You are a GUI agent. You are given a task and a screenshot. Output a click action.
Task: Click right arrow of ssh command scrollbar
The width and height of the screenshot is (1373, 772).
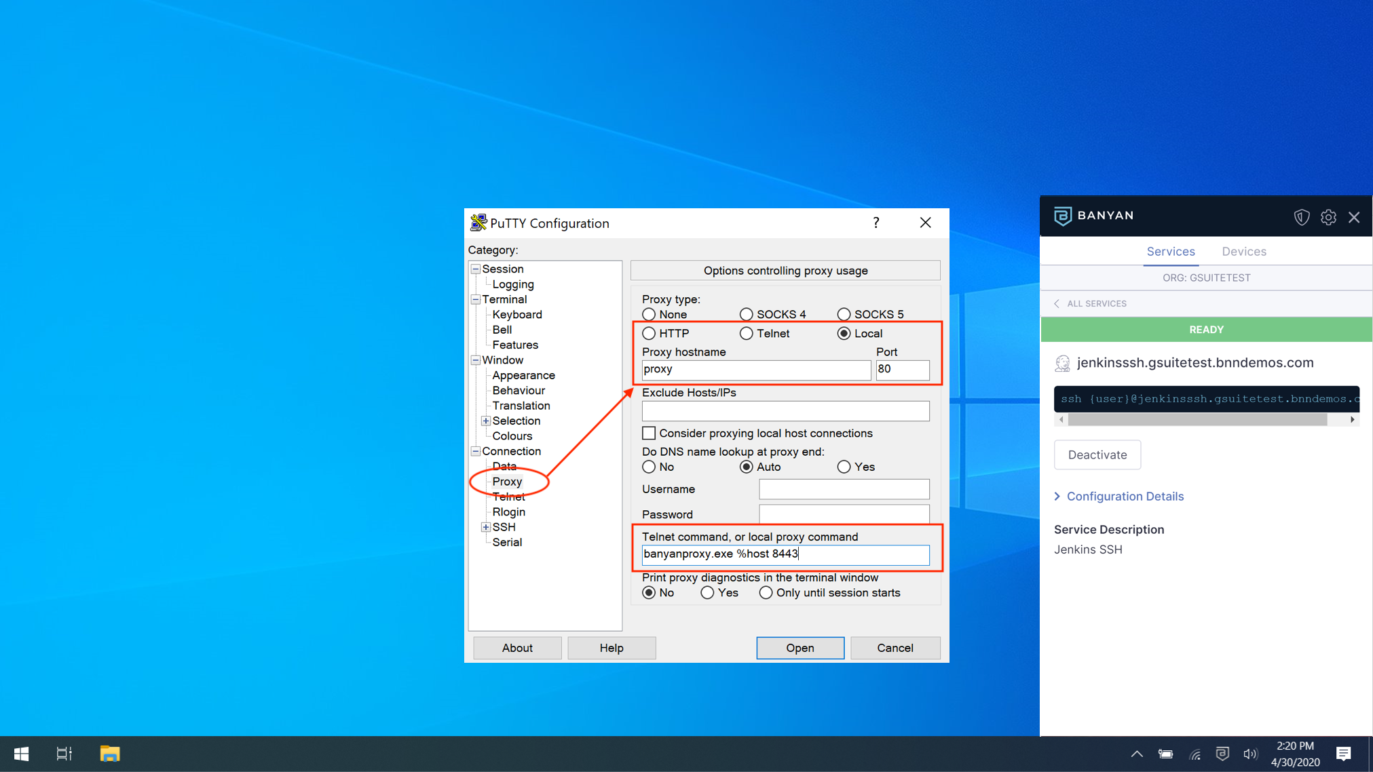1352,420
